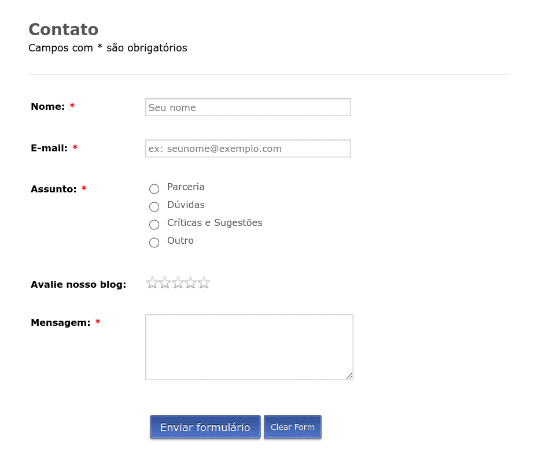Click the second rating star
The width and height of the screenshot is (538, 457).
coord(165,283)
